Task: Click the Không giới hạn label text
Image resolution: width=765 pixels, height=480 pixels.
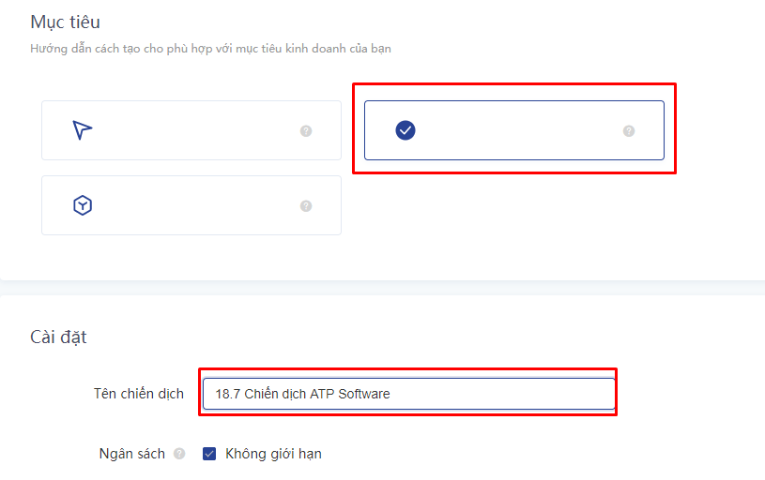Action: [273, 454]
